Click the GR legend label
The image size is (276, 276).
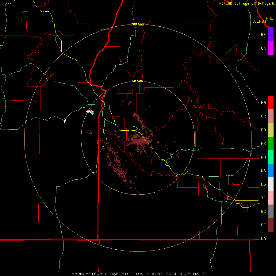(x=263, y=116)
